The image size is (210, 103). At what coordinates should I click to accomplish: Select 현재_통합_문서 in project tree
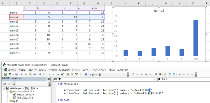[25, 98]
